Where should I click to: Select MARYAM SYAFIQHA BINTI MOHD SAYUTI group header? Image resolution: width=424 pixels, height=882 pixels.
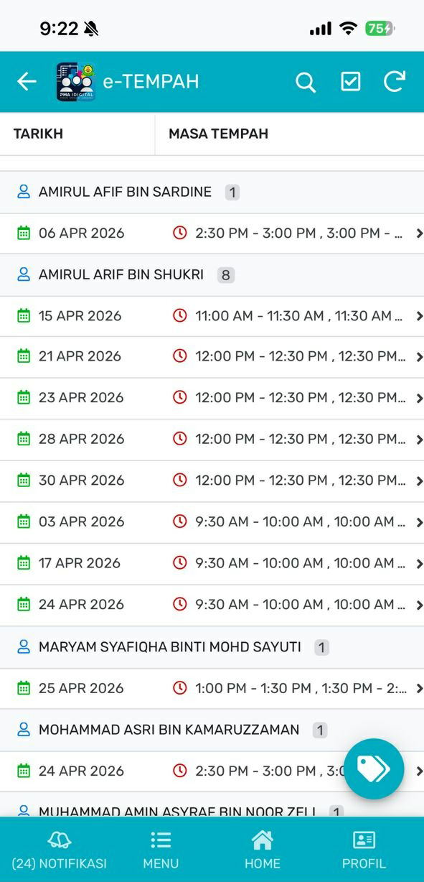[212, 647]
